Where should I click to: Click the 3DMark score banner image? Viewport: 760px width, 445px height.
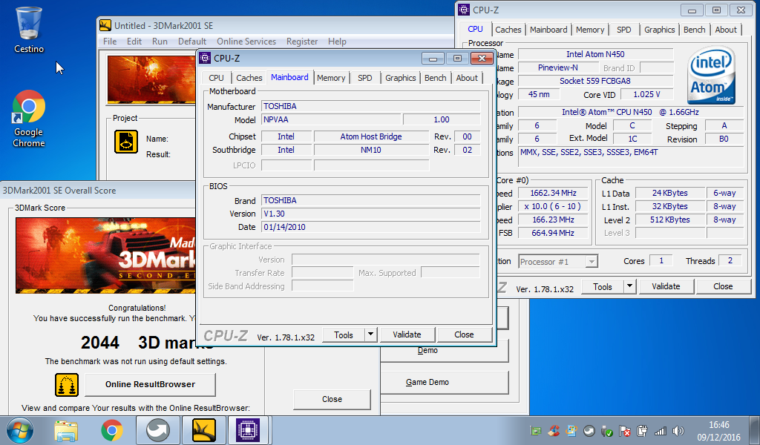(105, 255)
